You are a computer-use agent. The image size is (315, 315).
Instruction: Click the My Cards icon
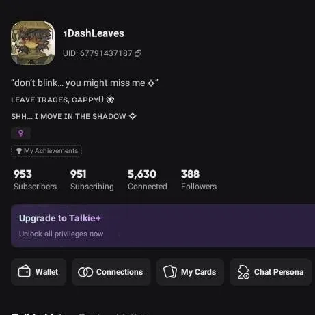[170, 272]
